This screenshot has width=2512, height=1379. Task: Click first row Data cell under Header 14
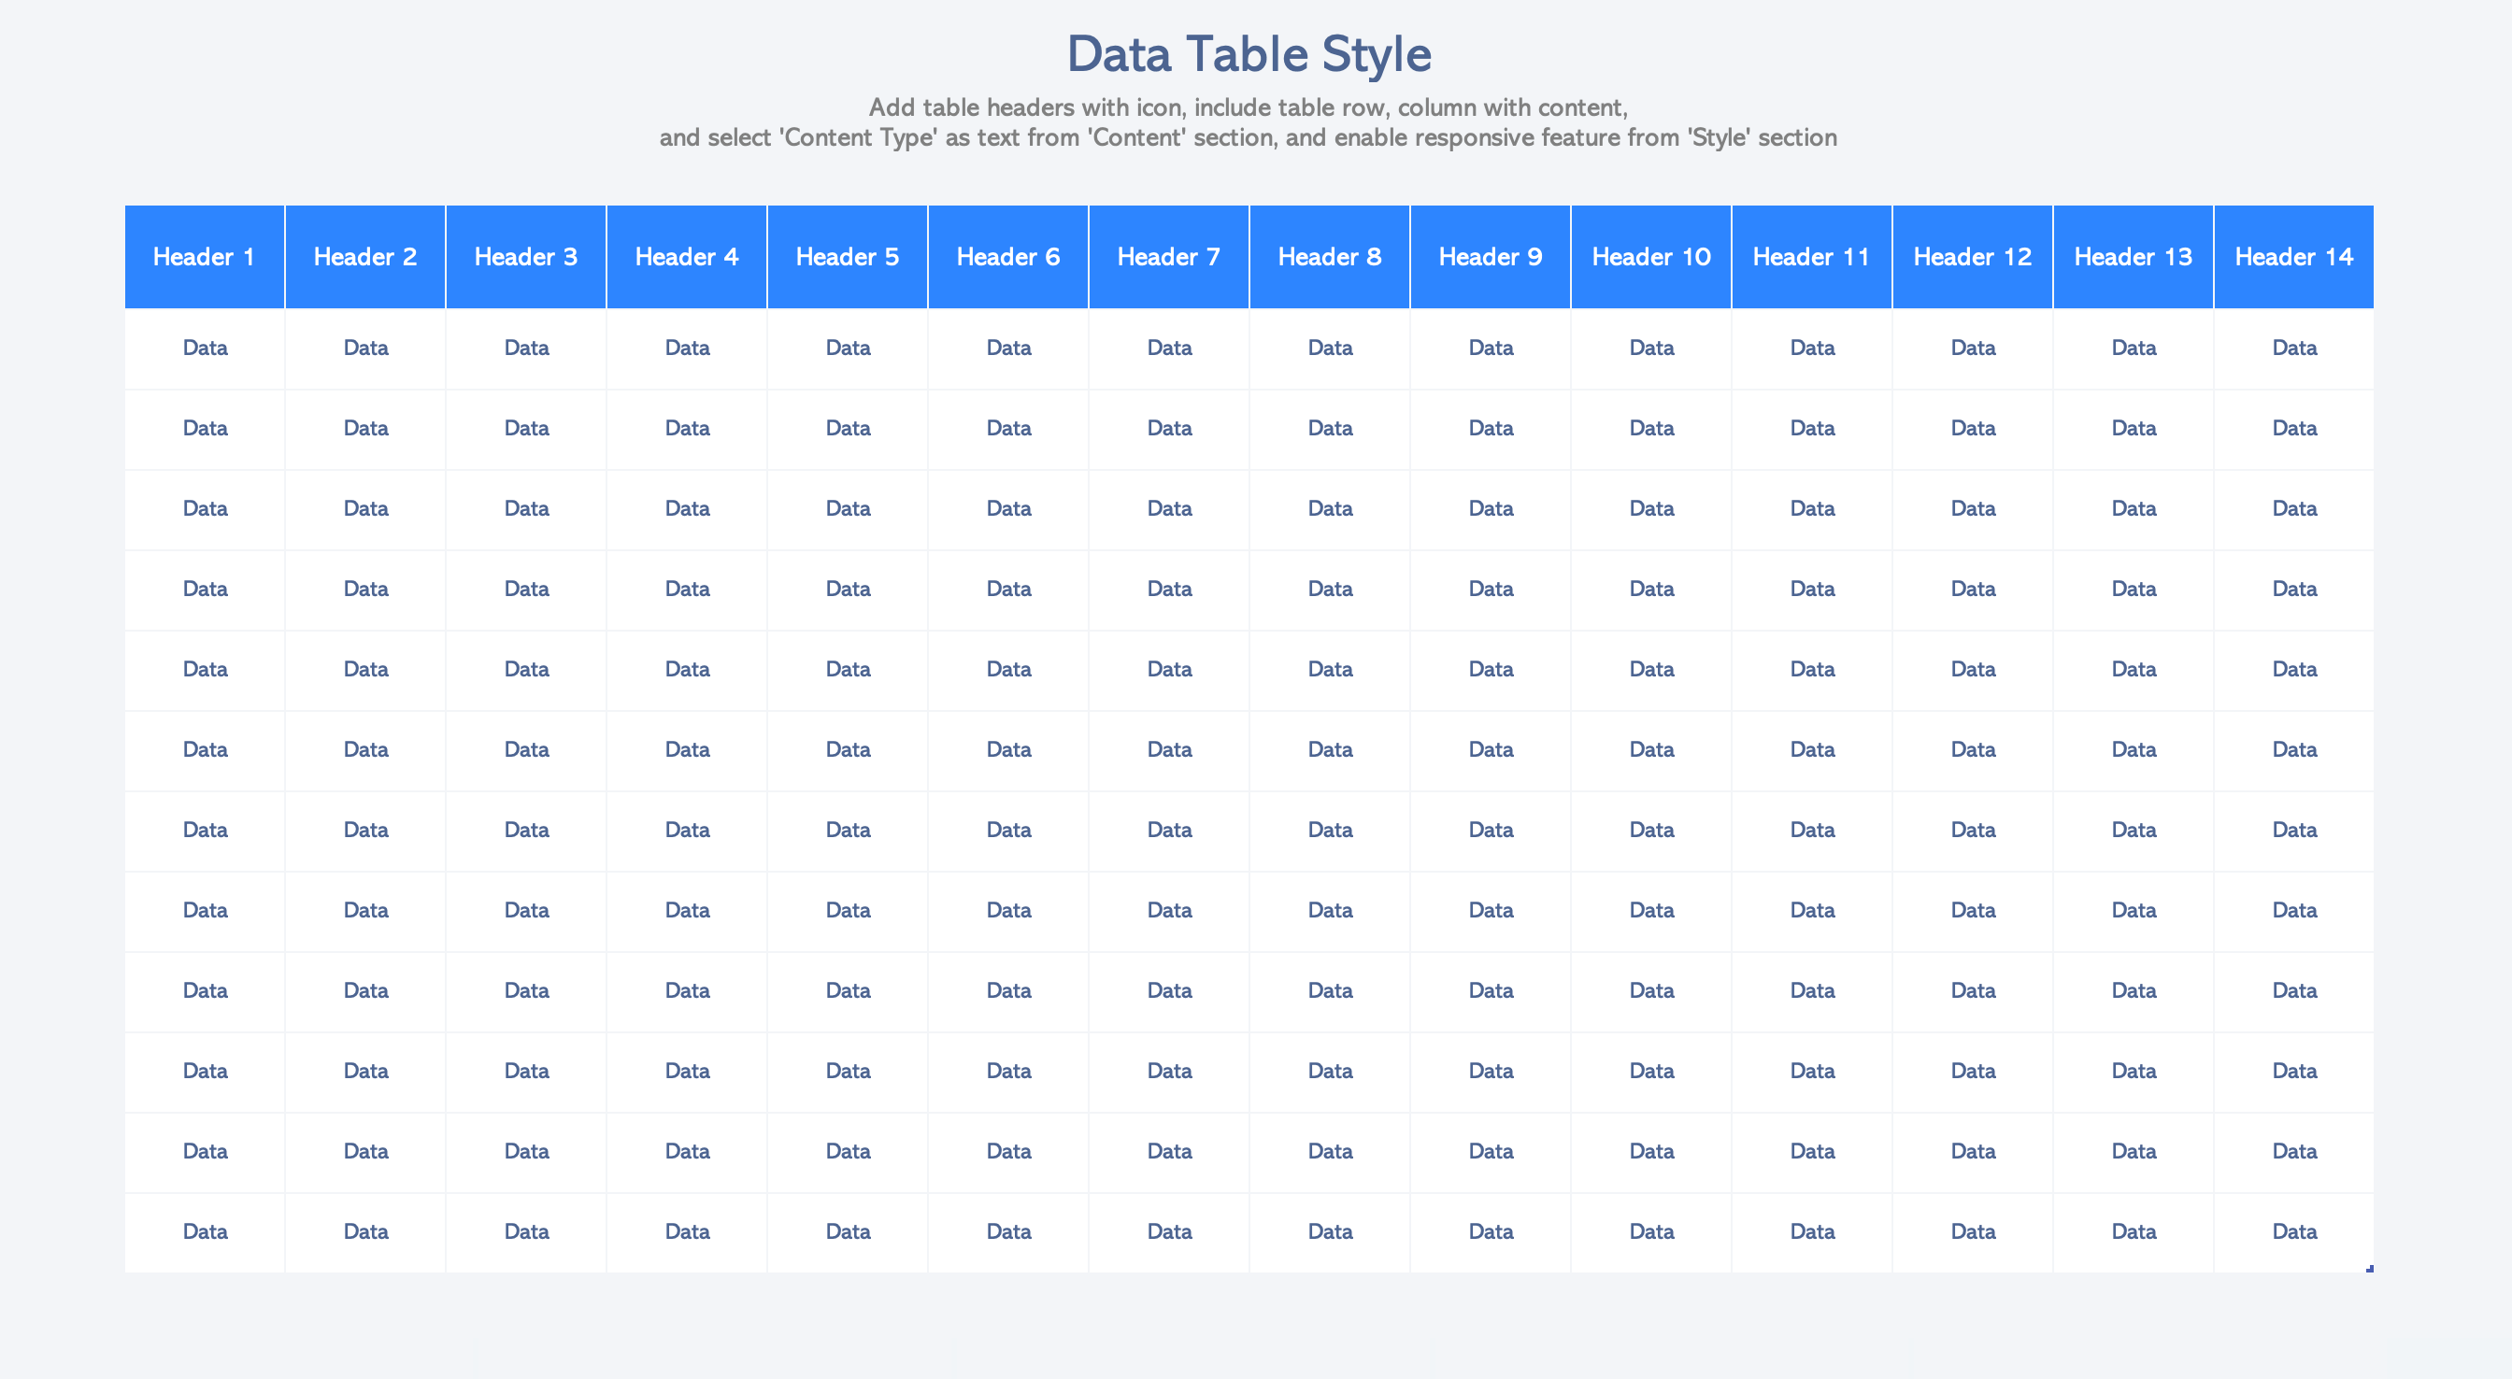point(2293,348)
